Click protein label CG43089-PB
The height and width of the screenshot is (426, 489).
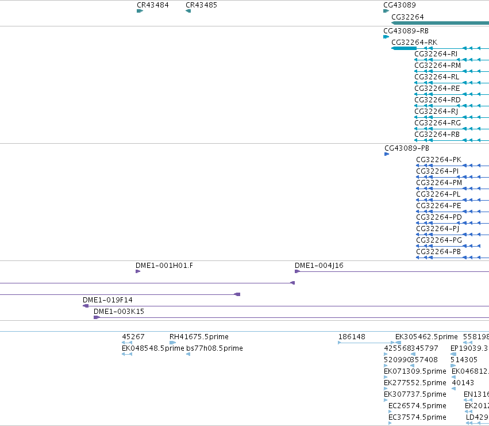click(407, 148)
